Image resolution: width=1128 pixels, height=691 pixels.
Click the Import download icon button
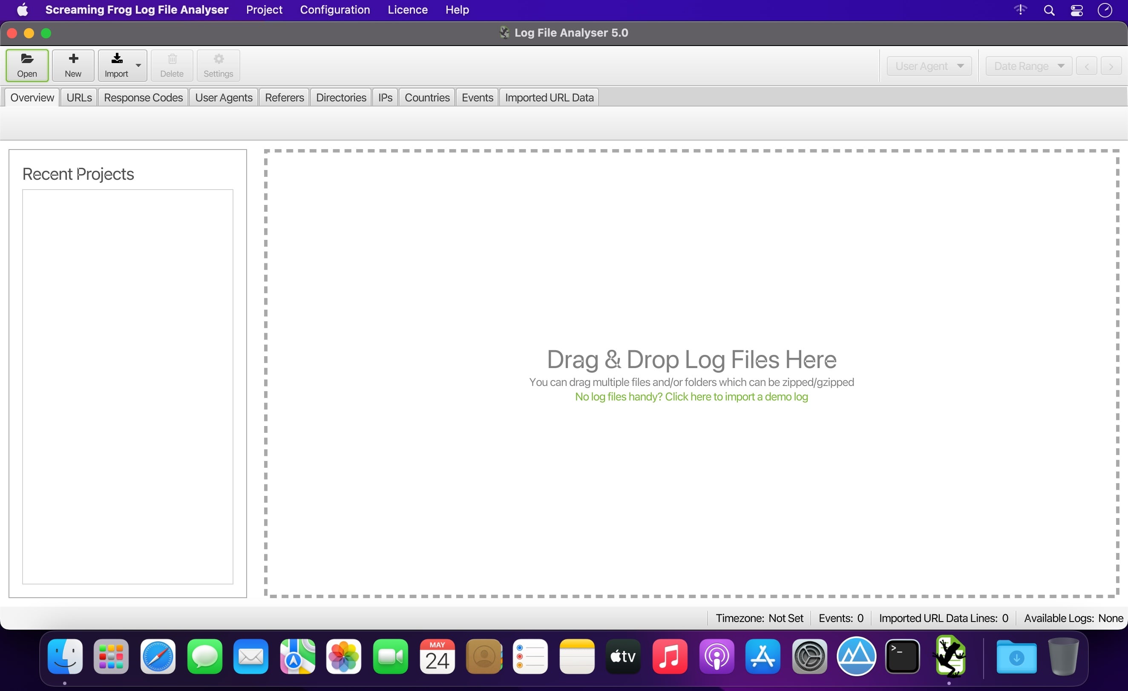(117, 66)
